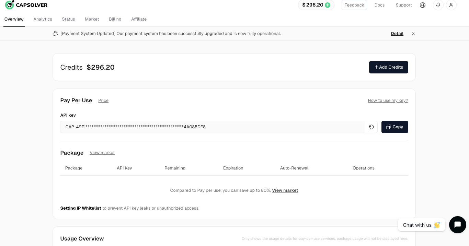469x246 pixels.
Task: Open the user account menu
Action: [x=451, y=5]
